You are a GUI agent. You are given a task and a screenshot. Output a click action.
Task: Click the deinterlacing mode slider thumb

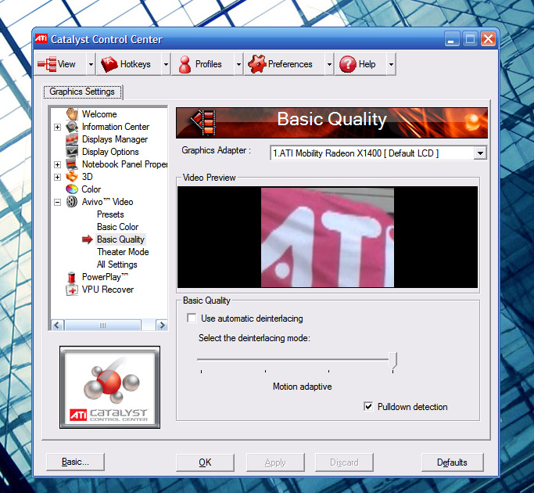click(x=393, y=361)
